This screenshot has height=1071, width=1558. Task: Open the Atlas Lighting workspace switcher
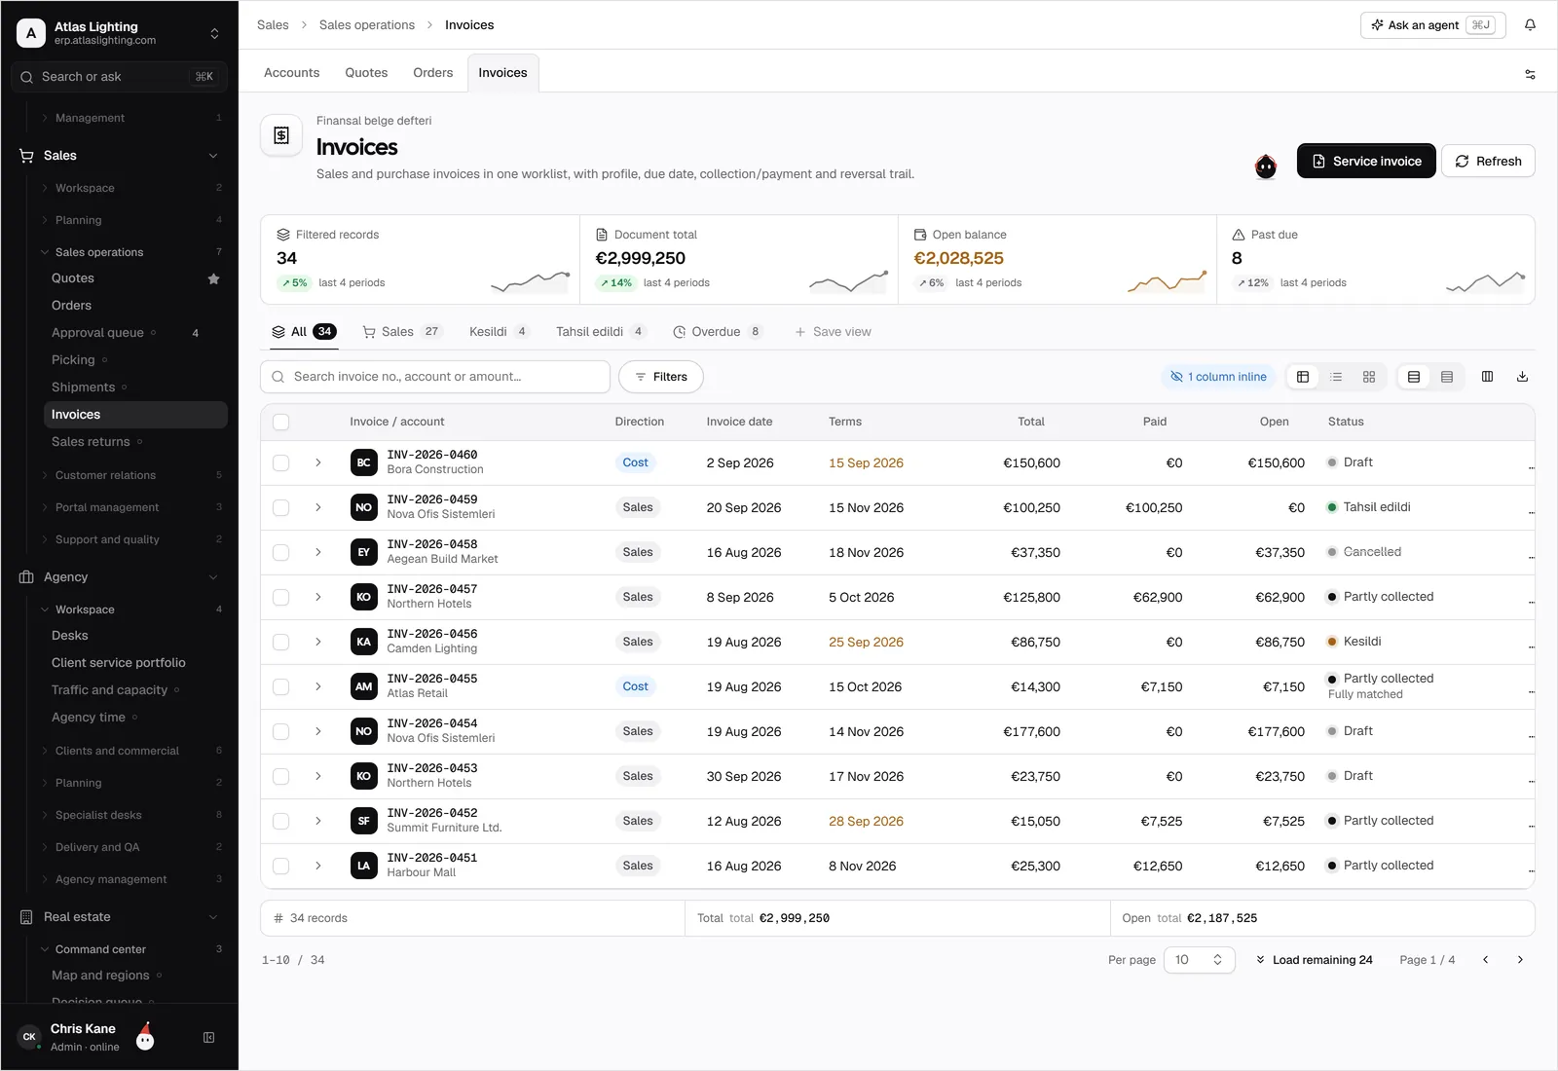pos(119,33)
